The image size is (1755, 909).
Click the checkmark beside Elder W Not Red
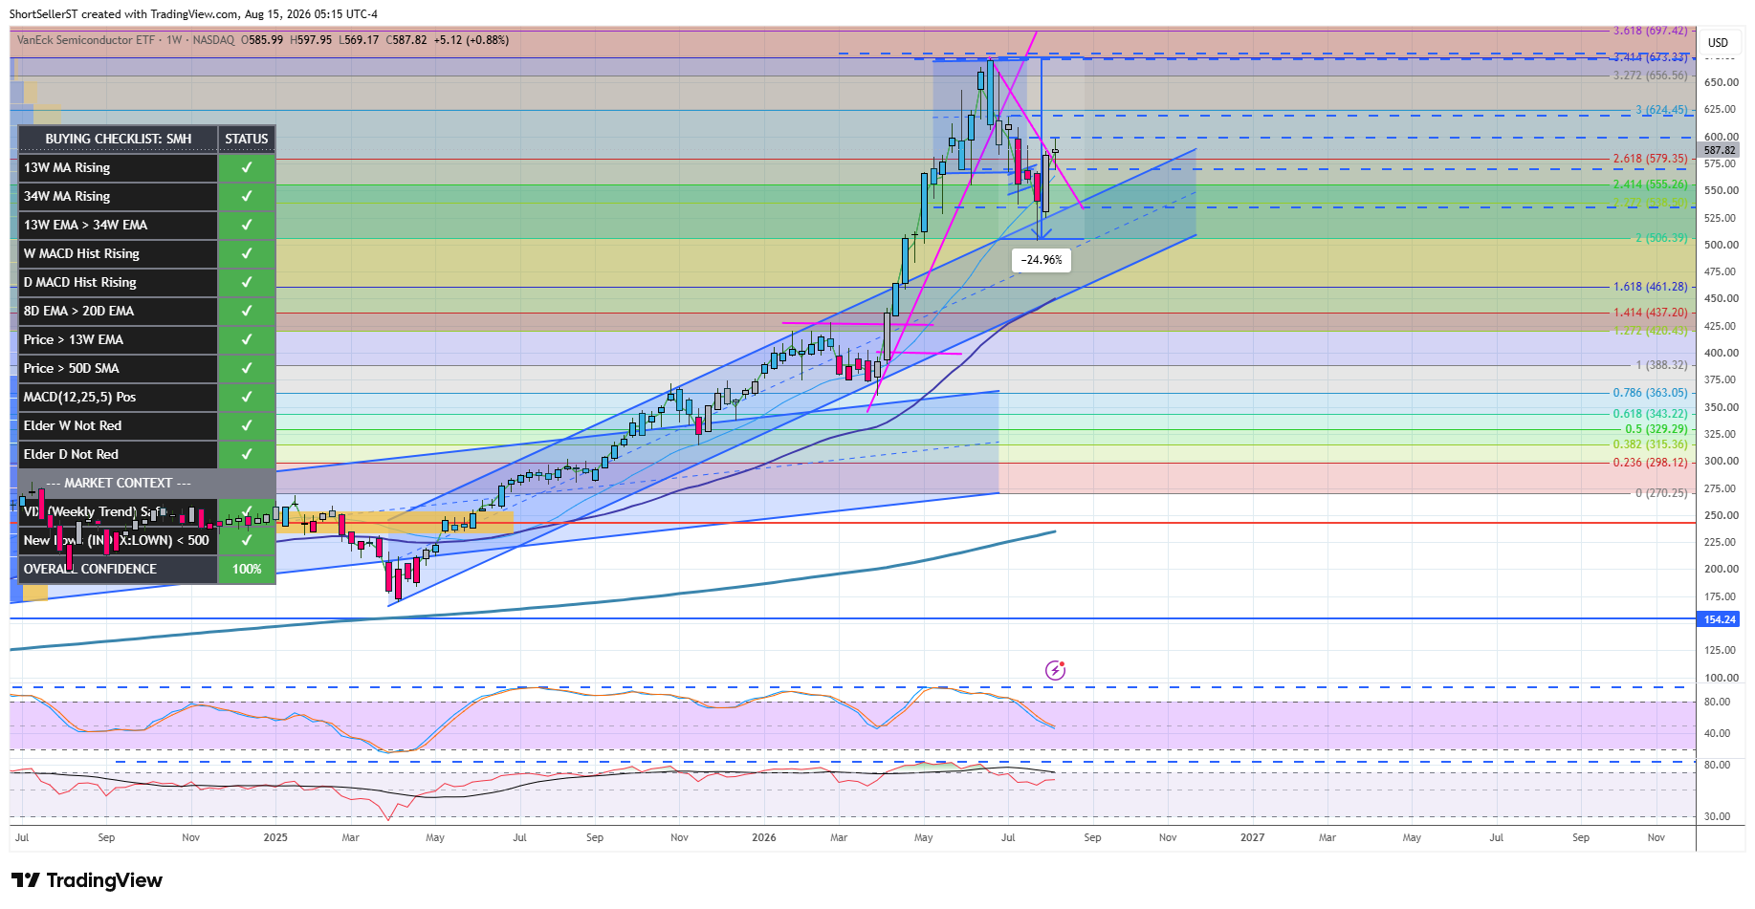(x=247, y=425)
